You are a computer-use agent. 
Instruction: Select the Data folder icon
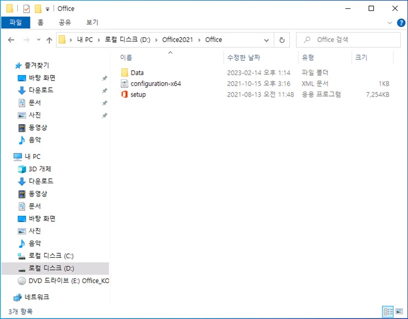(x=124, y=72)
